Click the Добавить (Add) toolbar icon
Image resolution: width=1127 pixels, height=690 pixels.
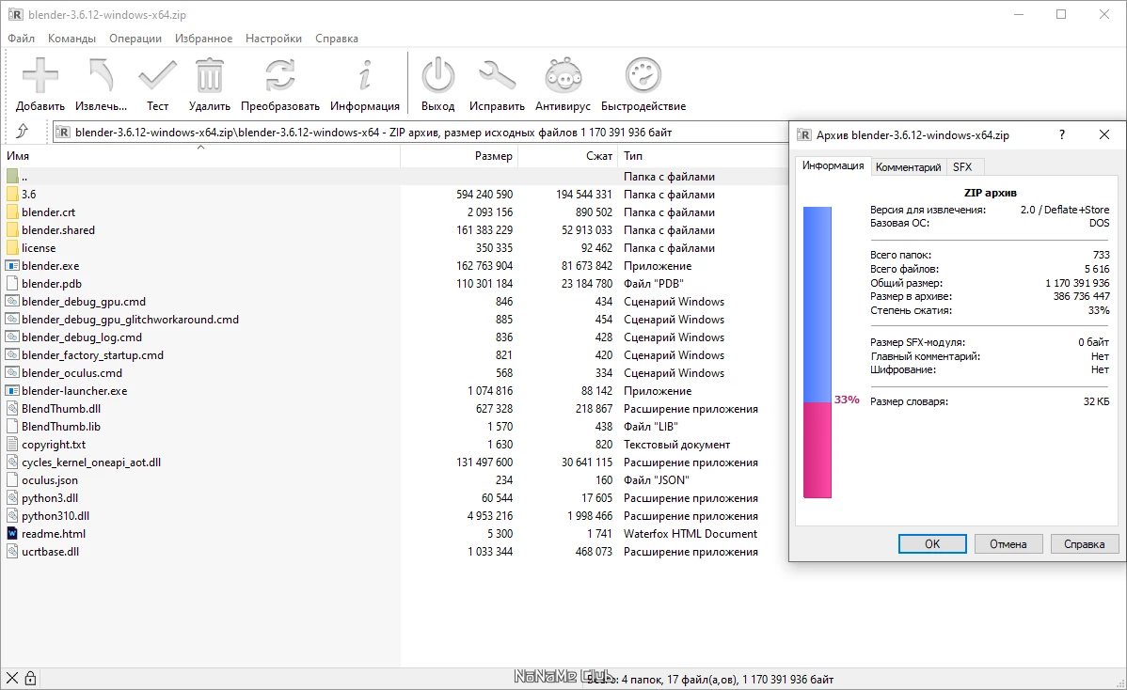40,76
